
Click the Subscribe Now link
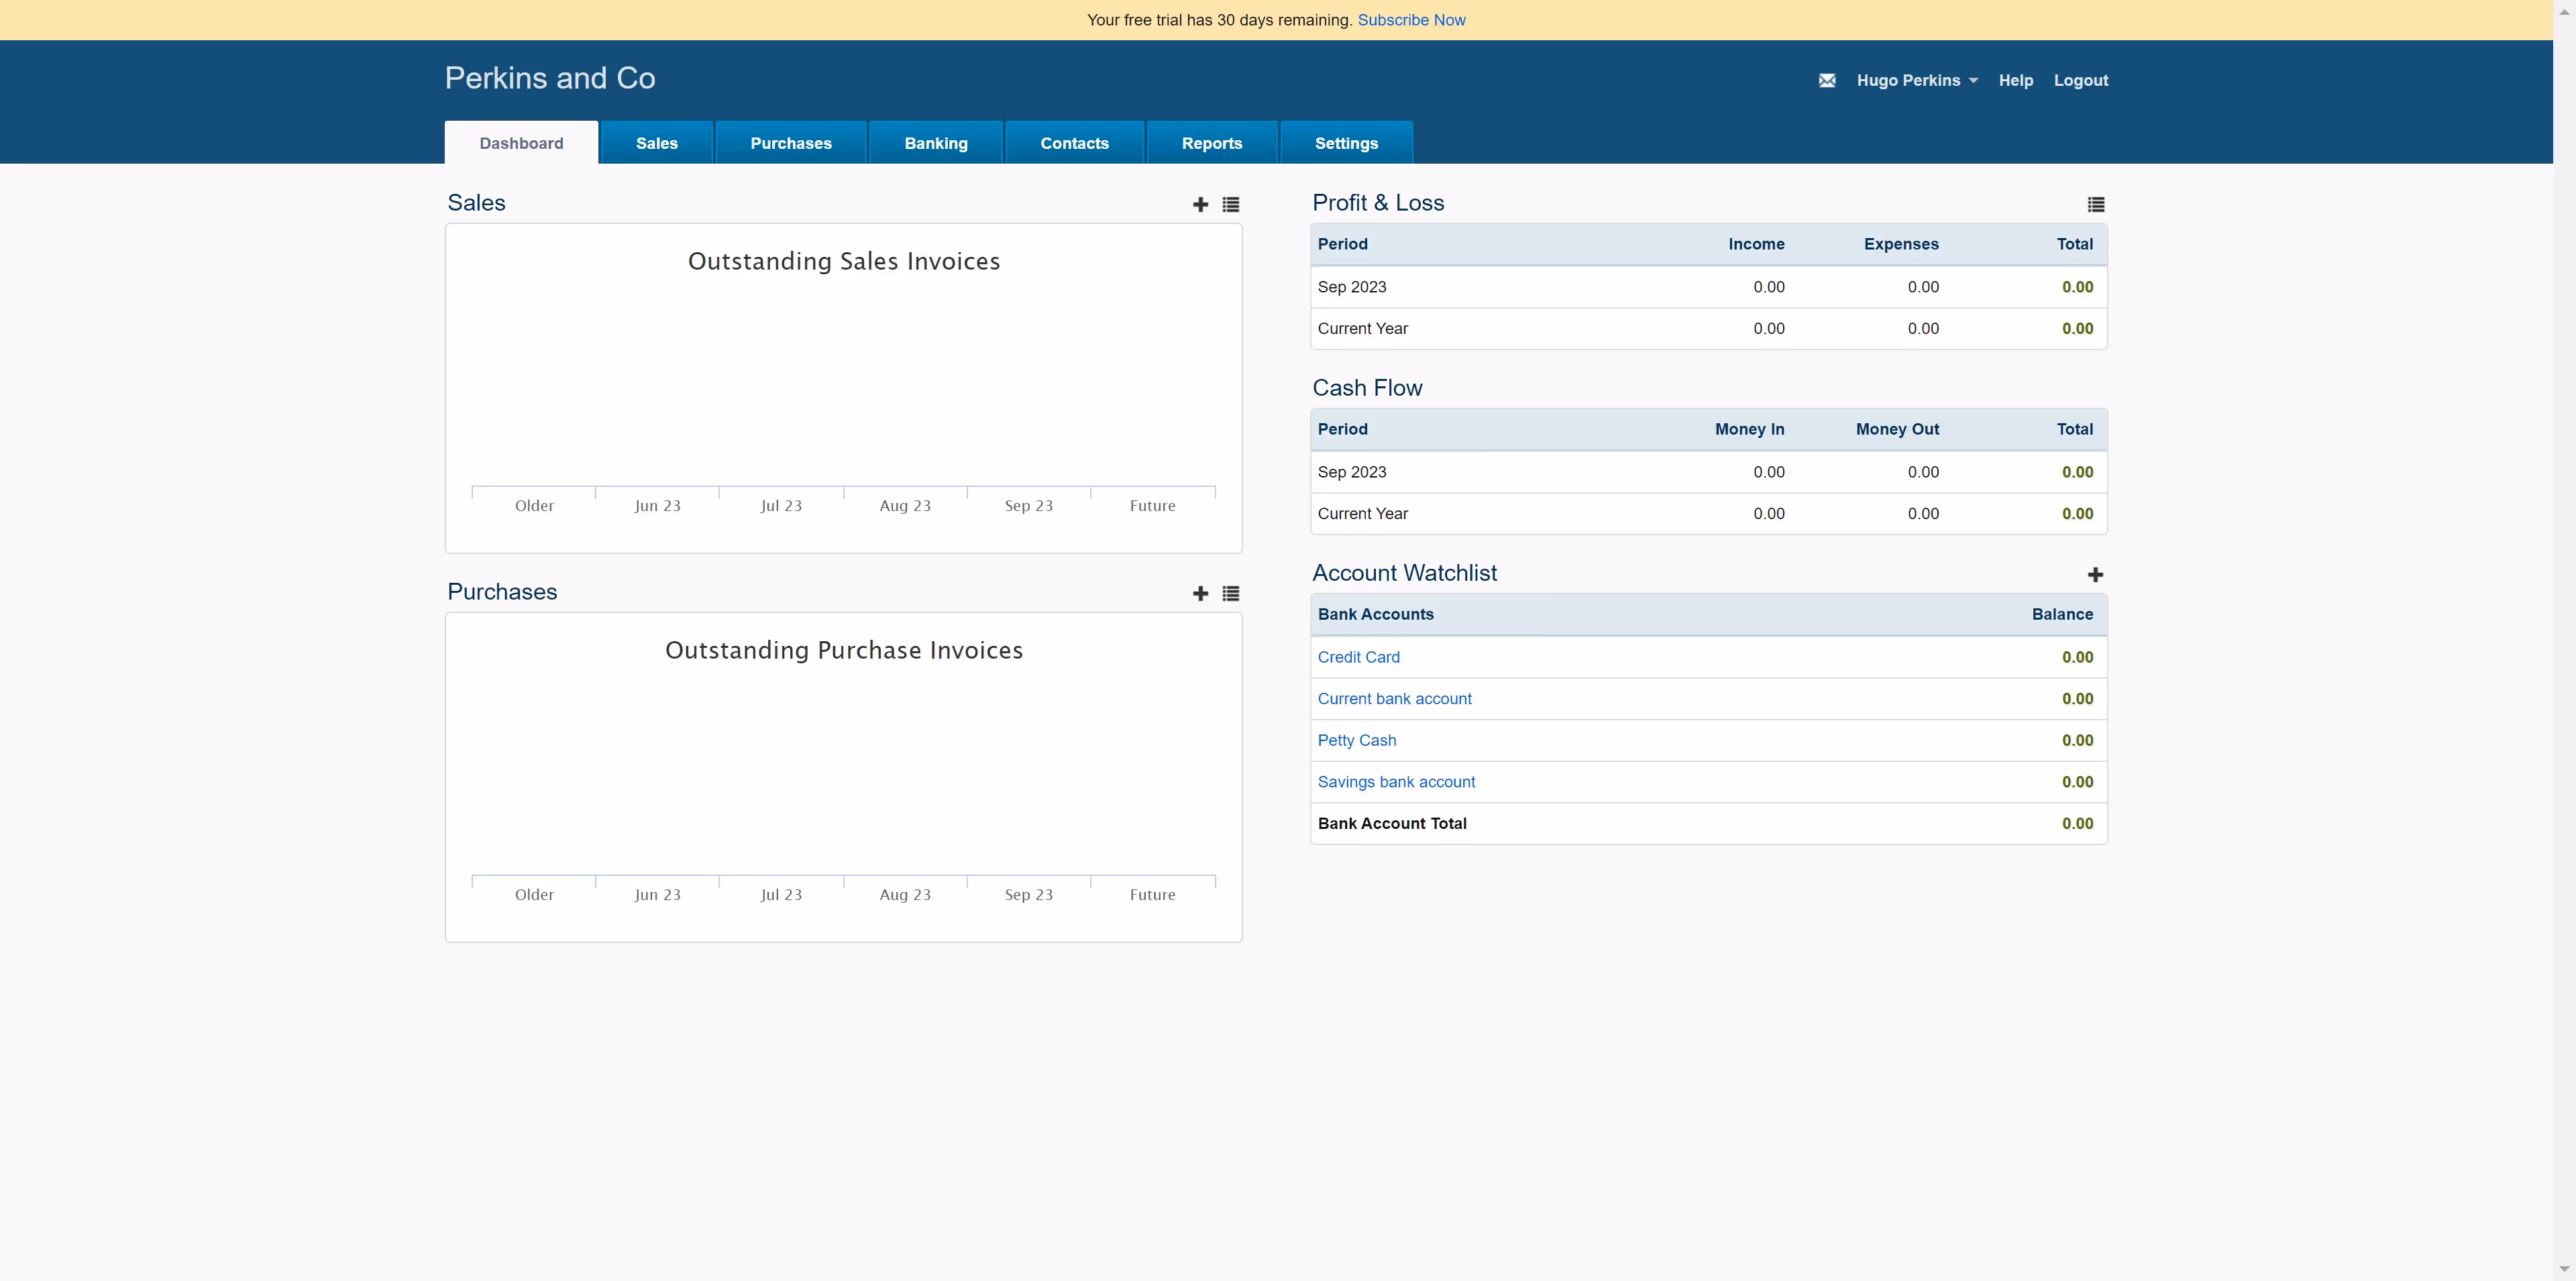click(x=1411, y=20)
